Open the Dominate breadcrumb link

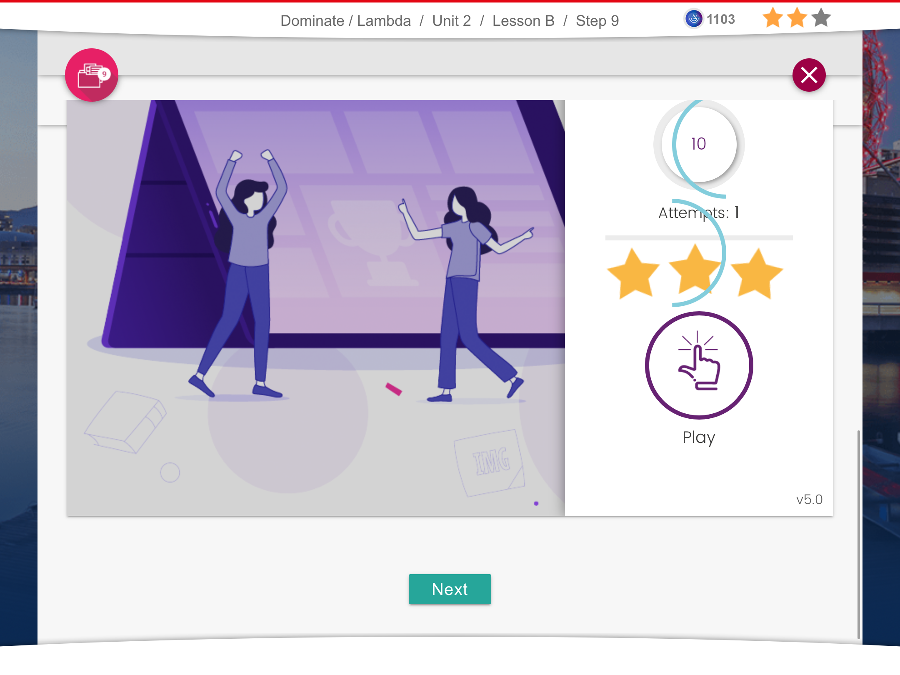[312, 21]
